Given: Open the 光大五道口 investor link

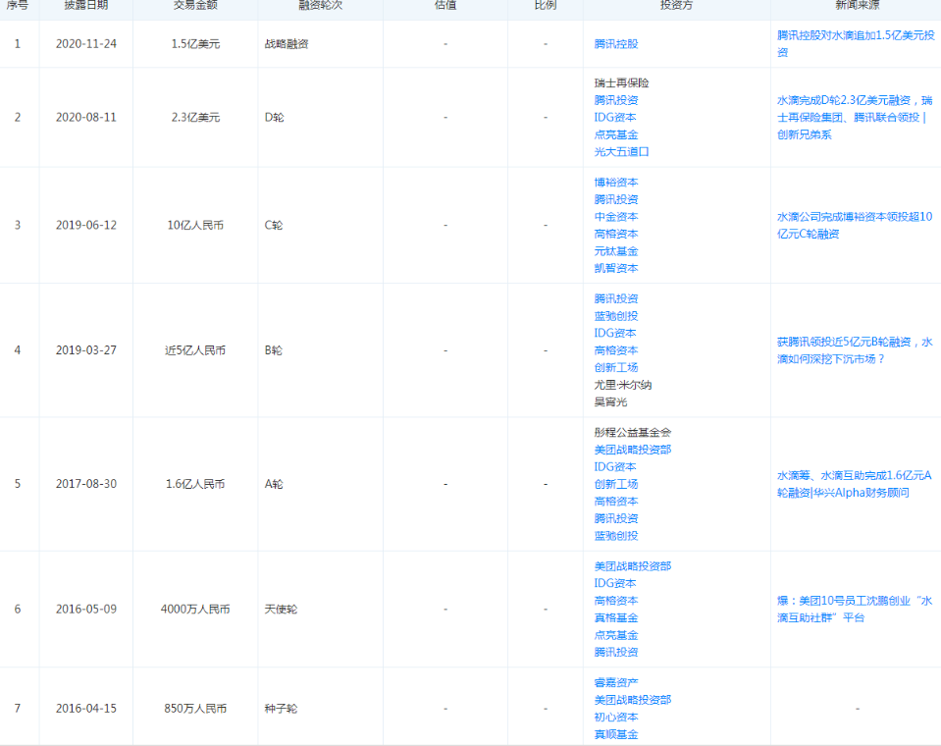Looking at the screenshot, I should [621, 152].
